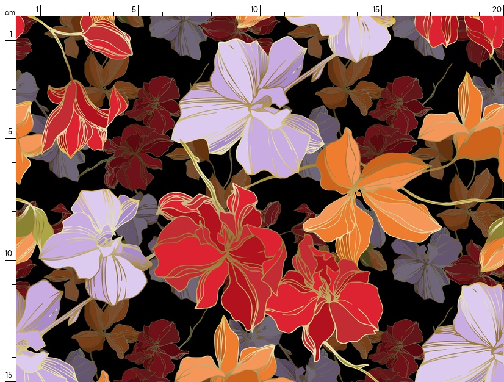The image size is (504, 382).
Task: Click the 15 mark on the top ruler
Action: pos(376,9)
